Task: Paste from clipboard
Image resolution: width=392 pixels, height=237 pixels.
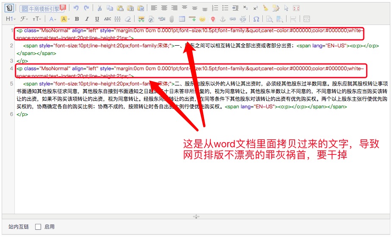Action: (120, 8)
